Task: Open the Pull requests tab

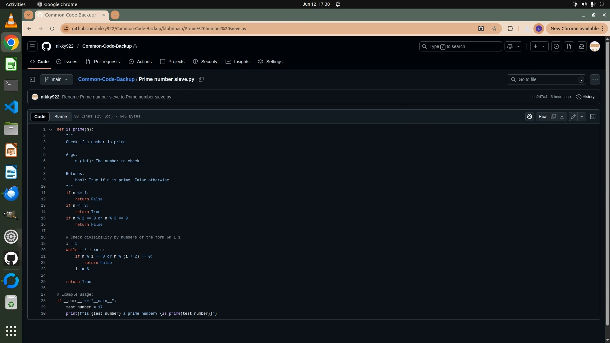Action: 103,62
